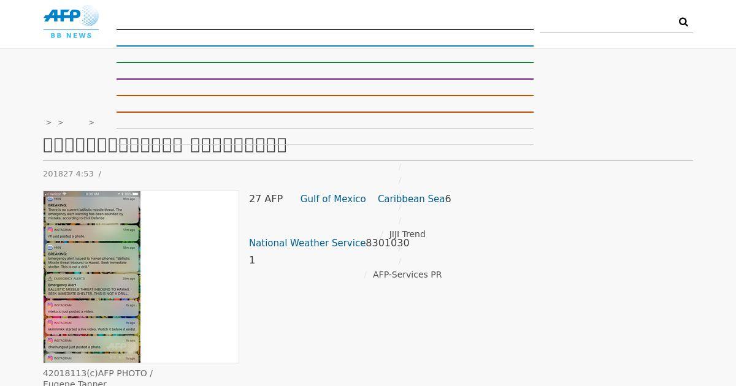Click the AFP PHOTO caption text
Image resolution: width=736 pixels, height=386 pixels.
pyautogui.click(x=98, y=378)
